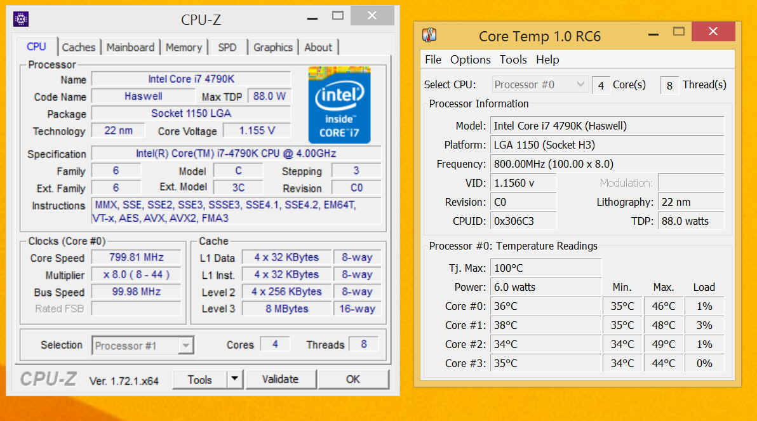This screenshot has height=421, width=757.
Task: Open the Tools button dropdown arrow in CPU-Z
Action: (x=234, y=379)
